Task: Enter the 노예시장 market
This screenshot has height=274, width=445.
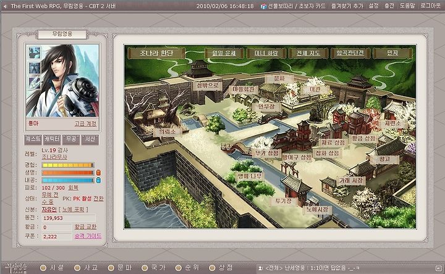Action: tap(317, 210)
